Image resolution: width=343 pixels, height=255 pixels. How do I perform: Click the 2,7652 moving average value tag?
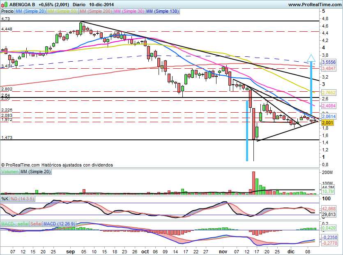point(329,93)
